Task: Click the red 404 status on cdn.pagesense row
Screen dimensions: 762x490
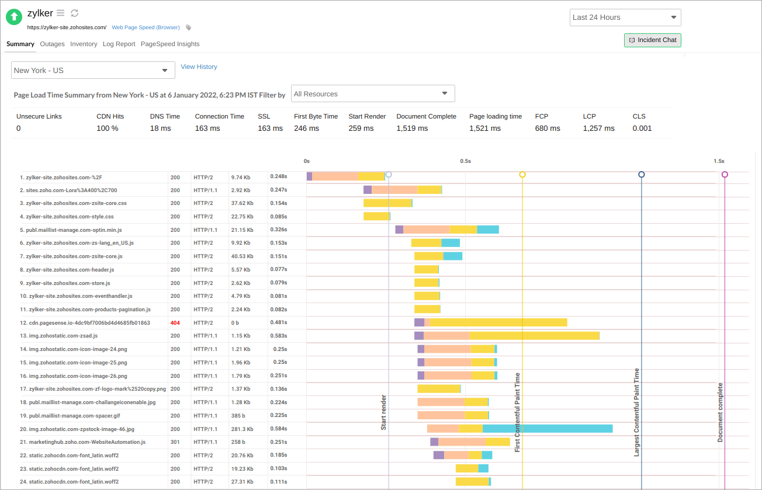Action: click(x=175, y=322)
